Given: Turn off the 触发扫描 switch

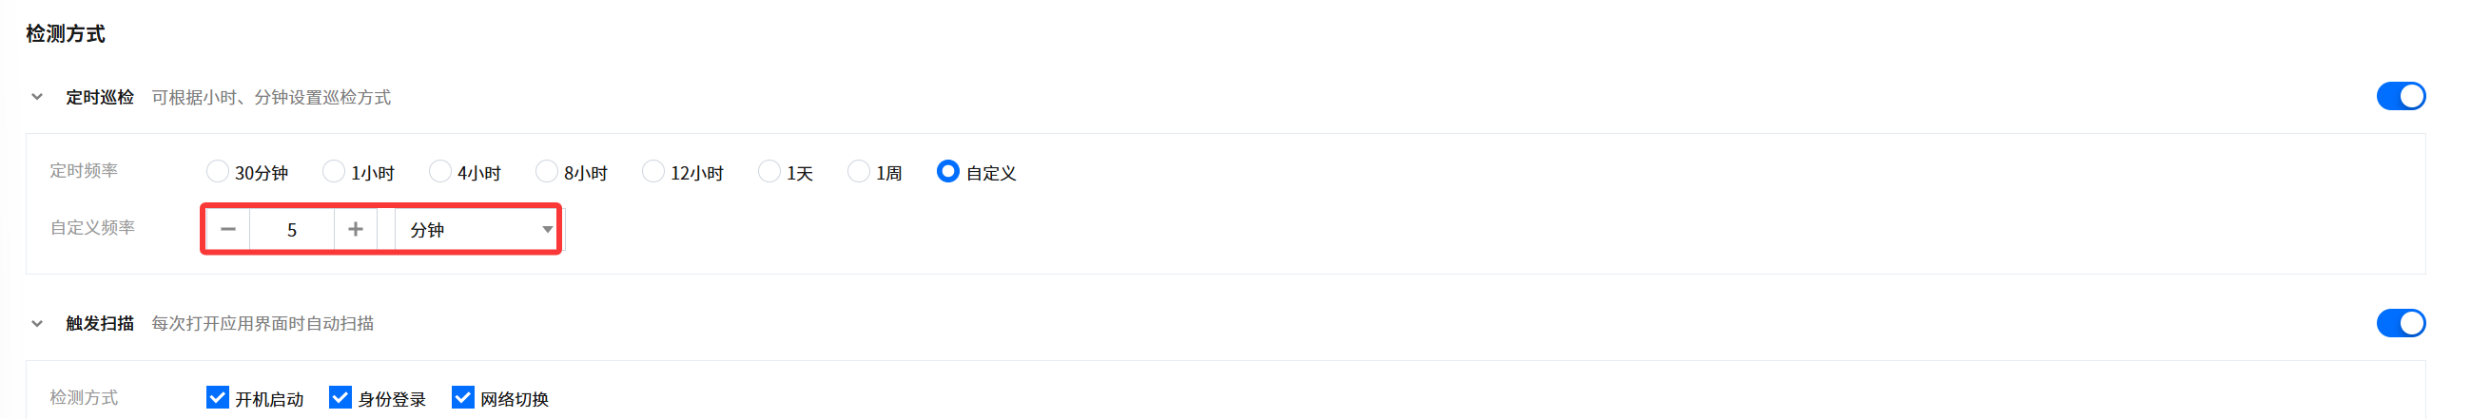Looking at the screenshot, I should pyautogui.click(x=2399, y=323).
